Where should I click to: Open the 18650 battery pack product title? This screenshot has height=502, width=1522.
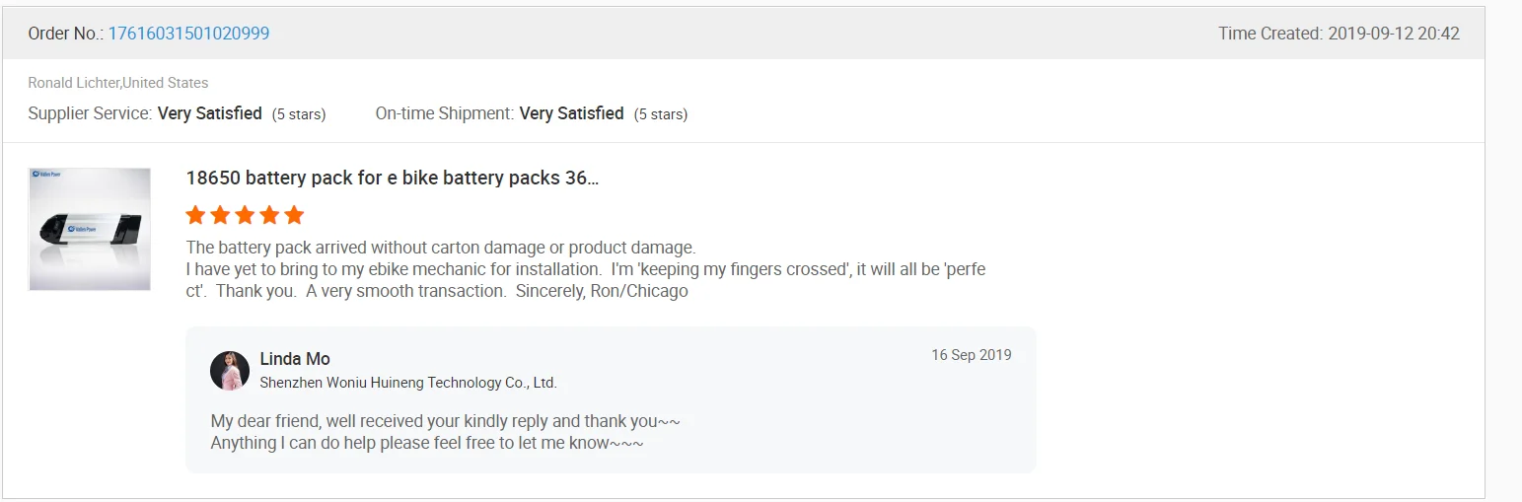click(392, 178)
